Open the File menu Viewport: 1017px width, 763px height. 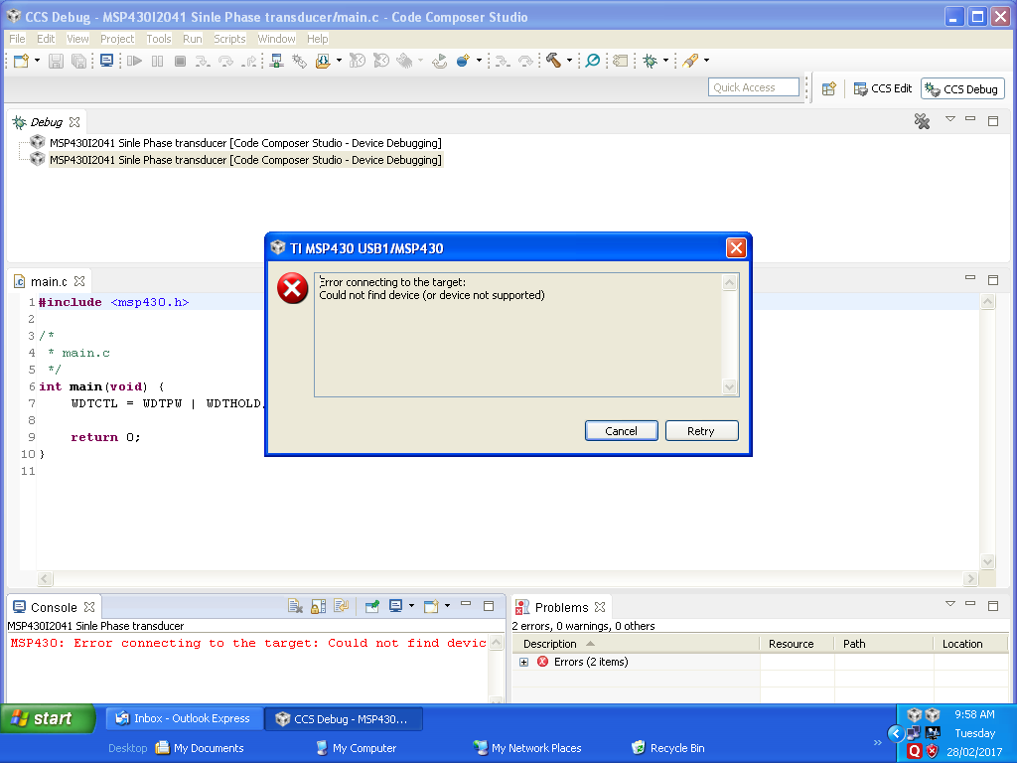click(x=17, y=39)
